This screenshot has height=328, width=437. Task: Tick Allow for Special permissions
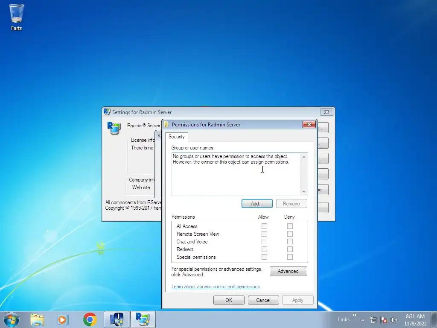(x=264, y=257)
